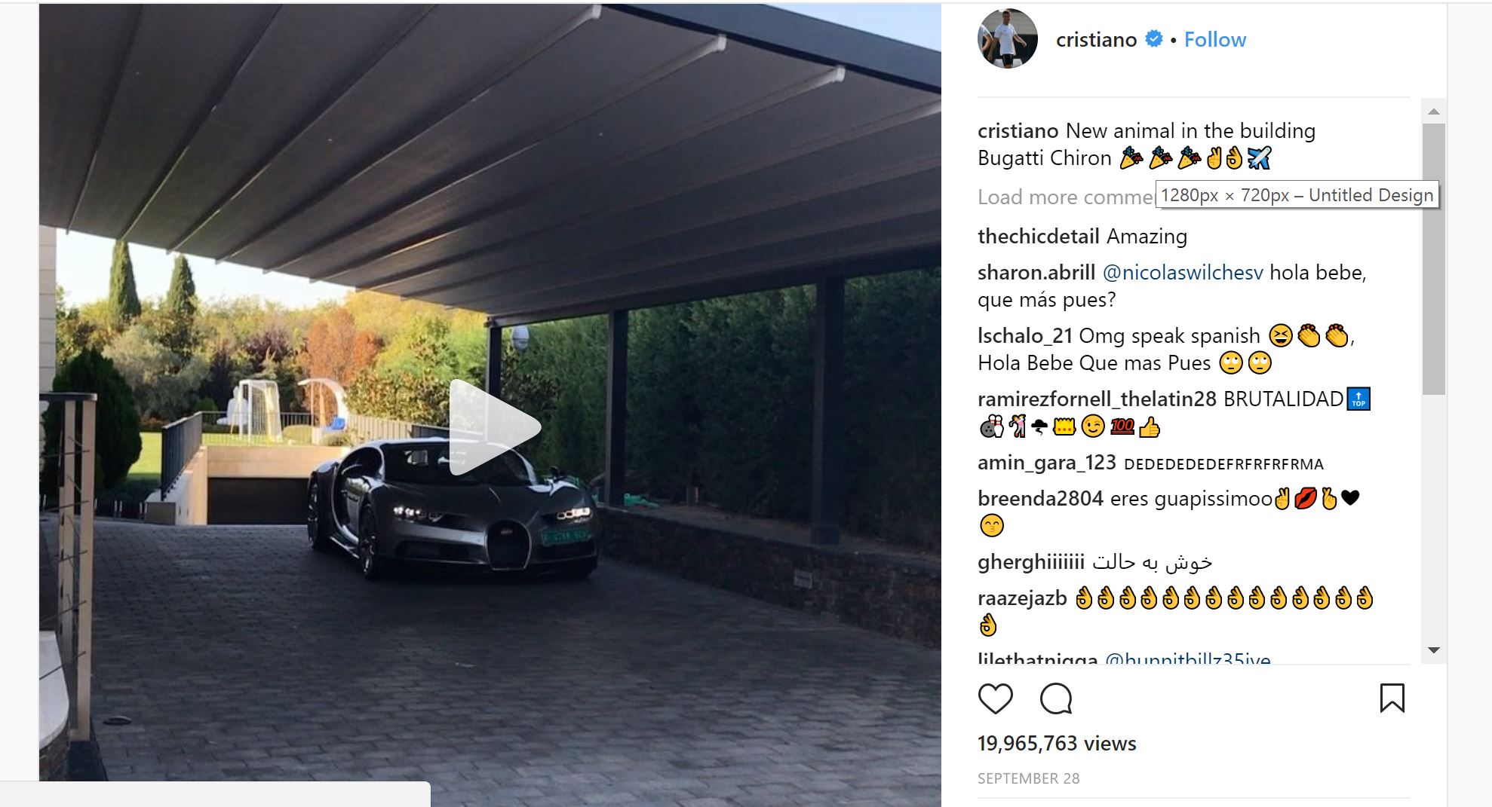Open the comment bubble icon
Image resolution: width=1492 pixels, height=807 pixels.
[x=1055, y=698]
